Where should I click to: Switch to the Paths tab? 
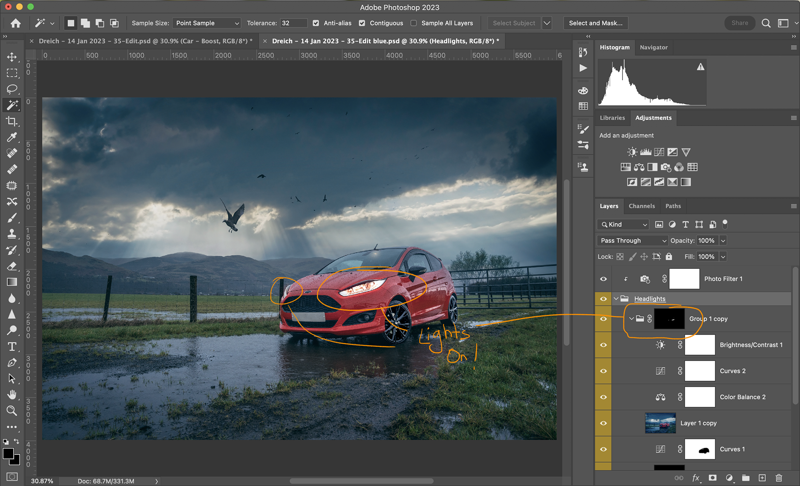point(673,206)
